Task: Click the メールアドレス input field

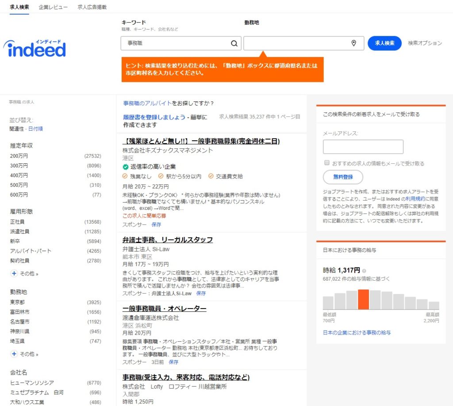Action: click(x=363, y=147)
